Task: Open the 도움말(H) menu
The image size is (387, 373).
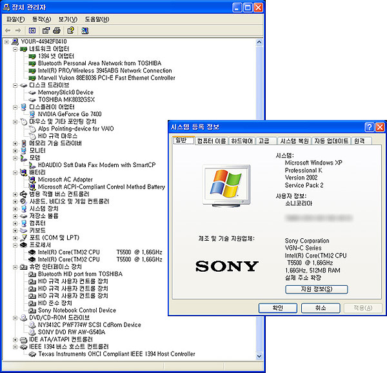Action: tap(97, 19)
